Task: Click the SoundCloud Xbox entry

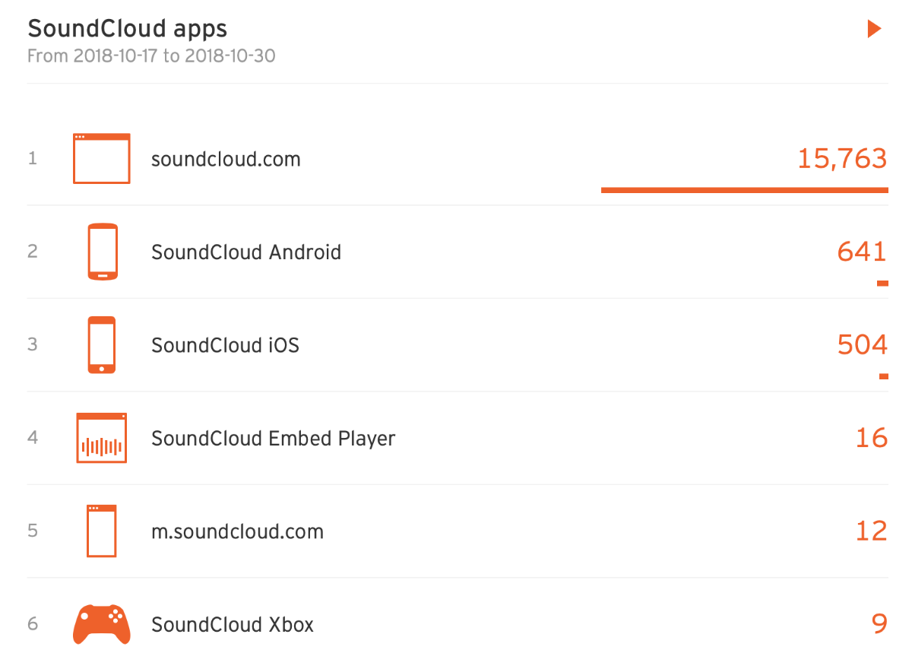Action: [x=232, y=624]
